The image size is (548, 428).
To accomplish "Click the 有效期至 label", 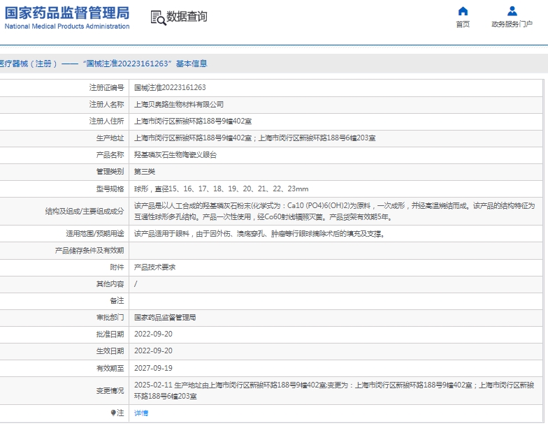I will 110,369.
